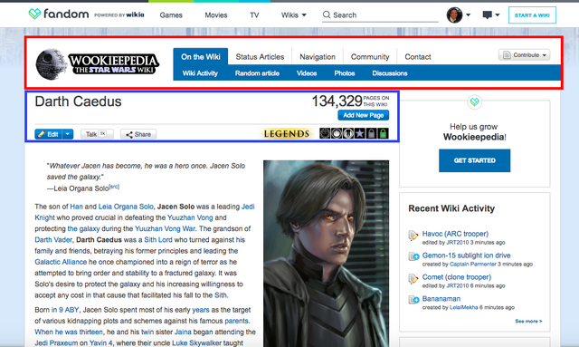Click the pencil icon beside Havoc (ARC trooper)
This screenshot has width=579, height=347.
pyautogui.click(x=413, y=236)
